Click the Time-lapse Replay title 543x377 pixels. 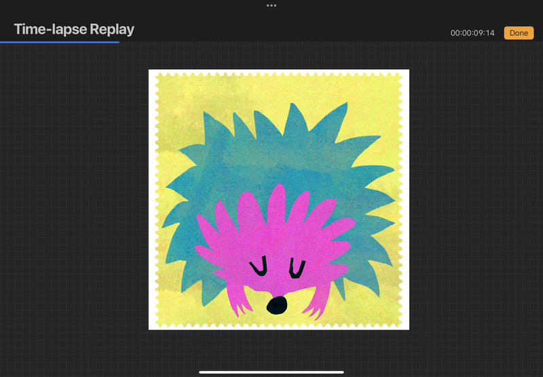(74, 29)
